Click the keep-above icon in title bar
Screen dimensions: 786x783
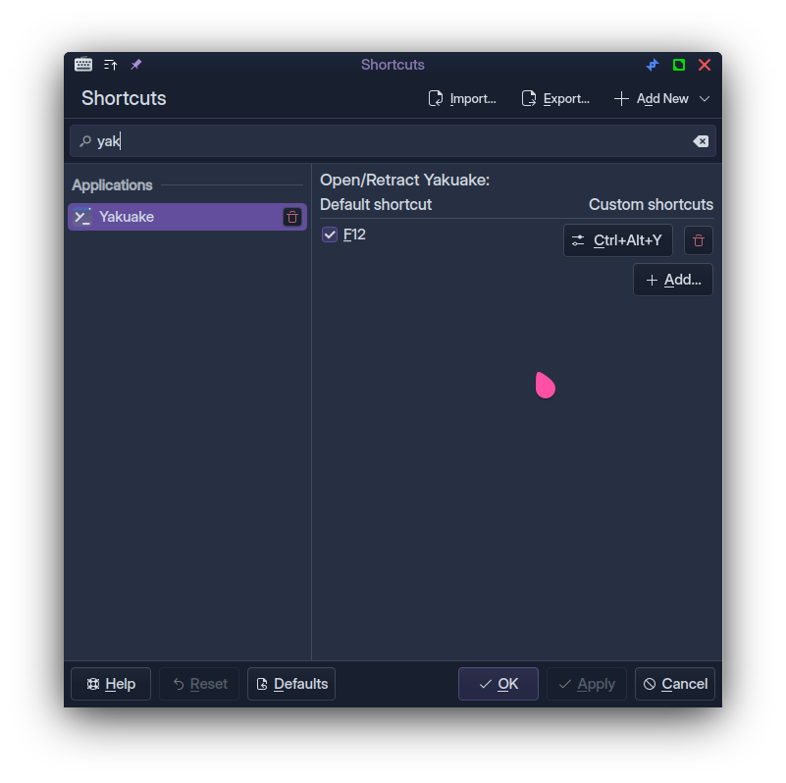tap(110, 65)
